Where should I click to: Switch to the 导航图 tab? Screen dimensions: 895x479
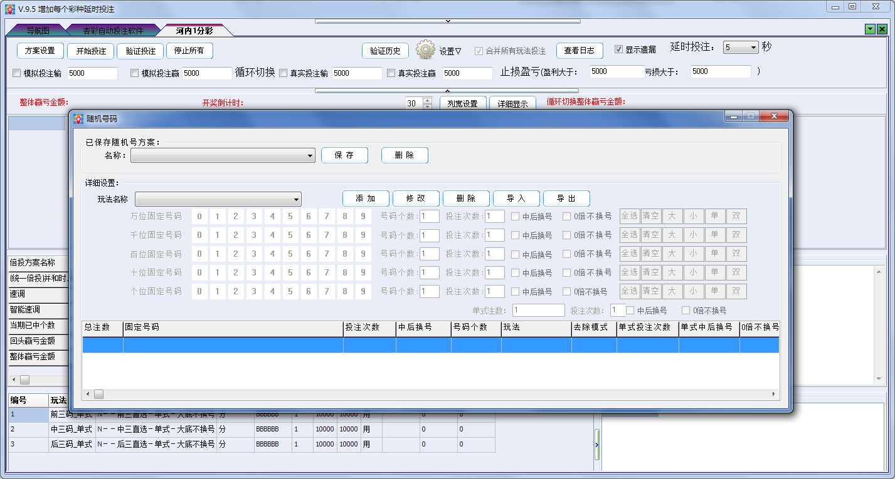point(38,30)
